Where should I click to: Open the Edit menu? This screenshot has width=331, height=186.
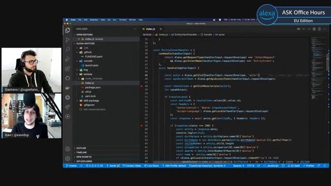(86, 20)
